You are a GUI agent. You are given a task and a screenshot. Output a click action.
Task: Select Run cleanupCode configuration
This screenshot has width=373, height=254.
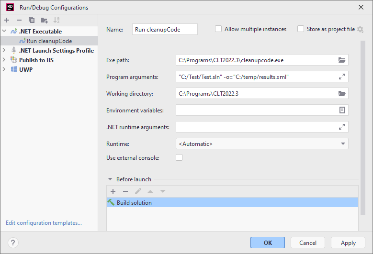coord(49,41)
